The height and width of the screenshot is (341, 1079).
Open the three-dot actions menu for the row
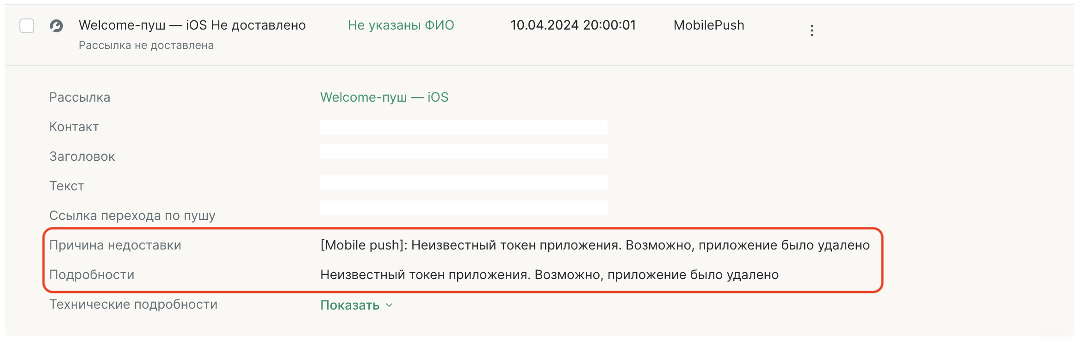click(x=812, y=30)
